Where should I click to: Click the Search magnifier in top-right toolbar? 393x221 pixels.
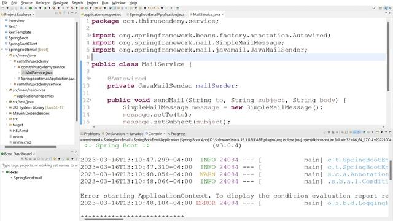tap(374, 8)
